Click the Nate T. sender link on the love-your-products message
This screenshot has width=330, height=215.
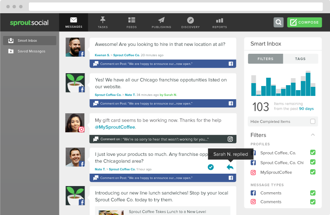tap(100, 169)
